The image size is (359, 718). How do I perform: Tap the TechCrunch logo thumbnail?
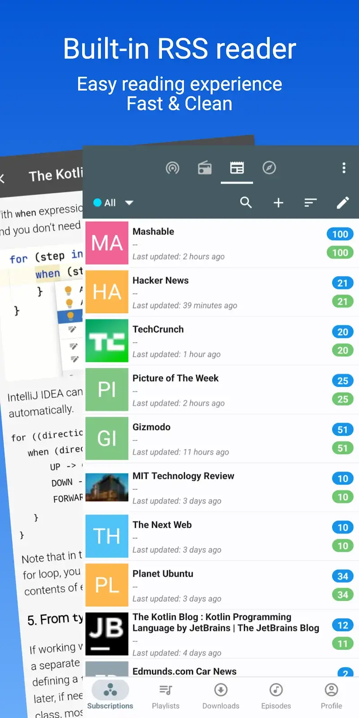[107, 341]
